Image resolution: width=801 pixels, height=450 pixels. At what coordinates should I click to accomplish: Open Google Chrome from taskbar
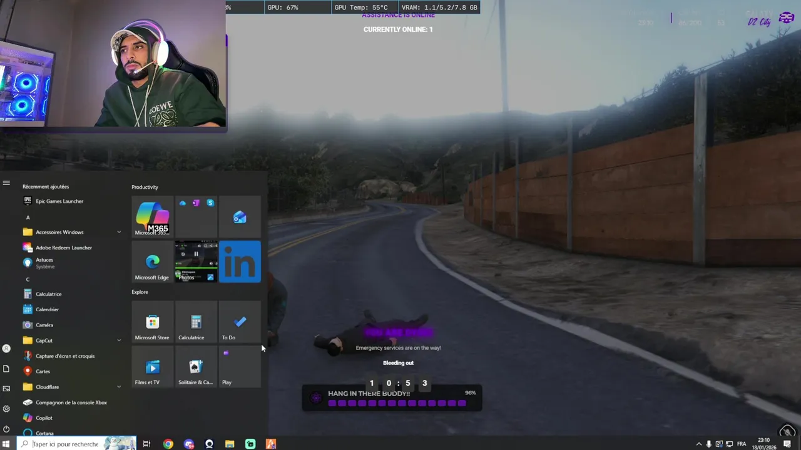(x=168, y=444)
